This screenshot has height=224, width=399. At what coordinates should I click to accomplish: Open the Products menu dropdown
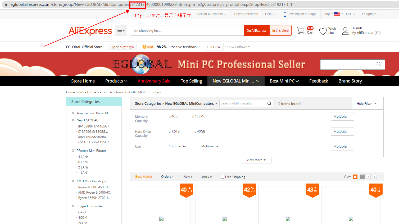(116, 81)
